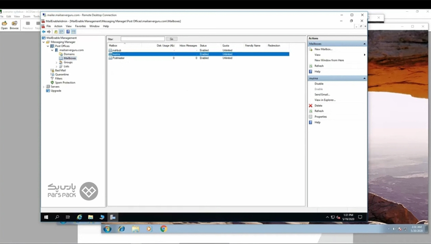Collapse the mailserverguru.com tree branch

[52, 50]
